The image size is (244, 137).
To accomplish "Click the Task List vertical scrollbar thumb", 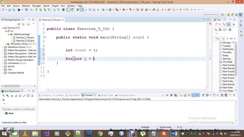I will tap(236, 60).
